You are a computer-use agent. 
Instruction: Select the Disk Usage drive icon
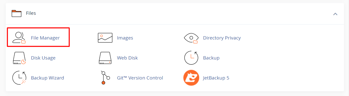(x=19, y=58)
